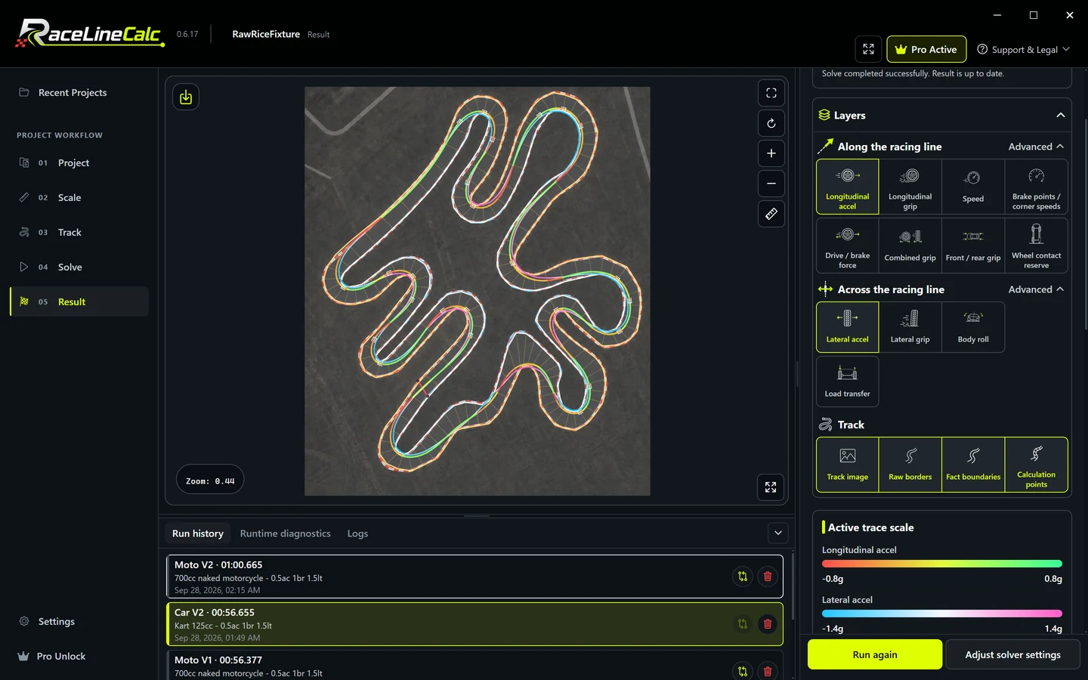Toggle the Track image layer off

point(848,465)
